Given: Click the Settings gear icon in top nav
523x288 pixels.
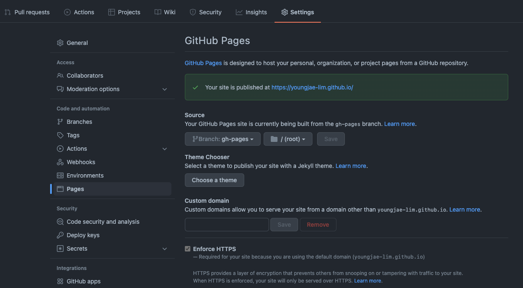Looking at the screenshot, I should click(x=285, y=12).
